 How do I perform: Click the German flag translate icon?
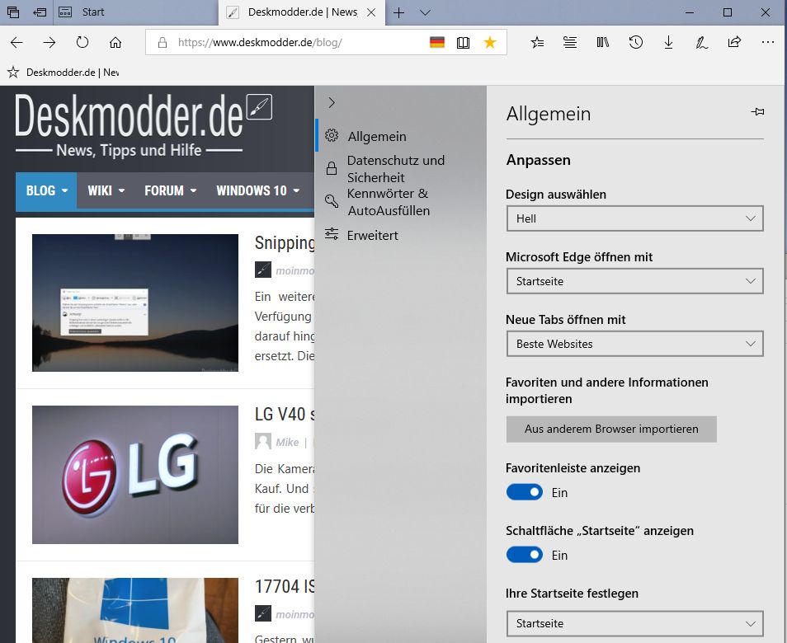(x=437, y=43)
